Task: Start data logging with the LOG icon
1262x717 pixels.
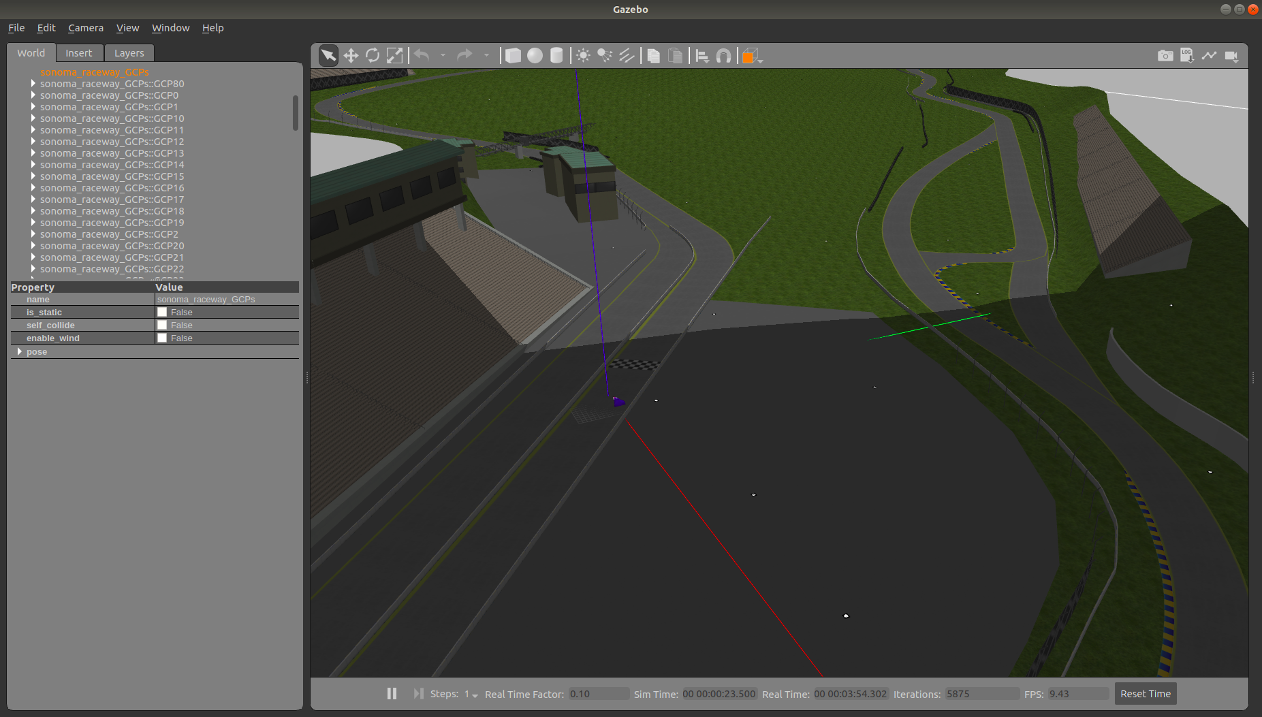Action: pos(1188,56)
